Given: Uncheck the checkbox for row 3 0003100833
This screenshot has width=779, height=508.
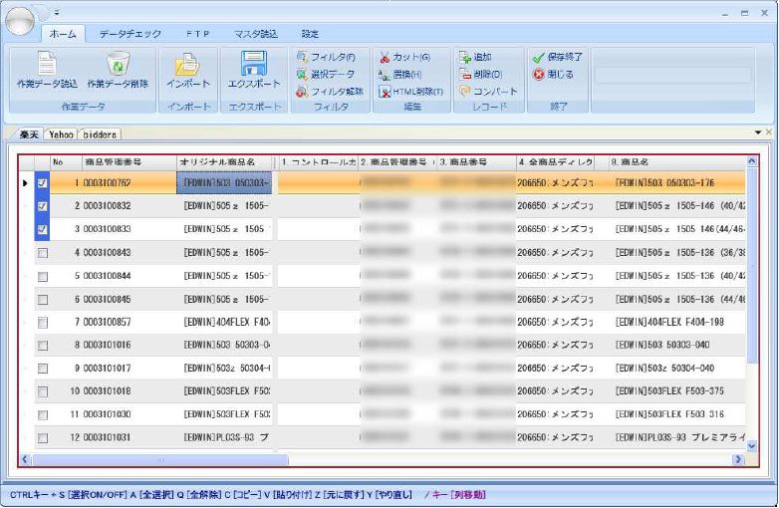Looking at the screenshot, I should click(x=43, y=229).
